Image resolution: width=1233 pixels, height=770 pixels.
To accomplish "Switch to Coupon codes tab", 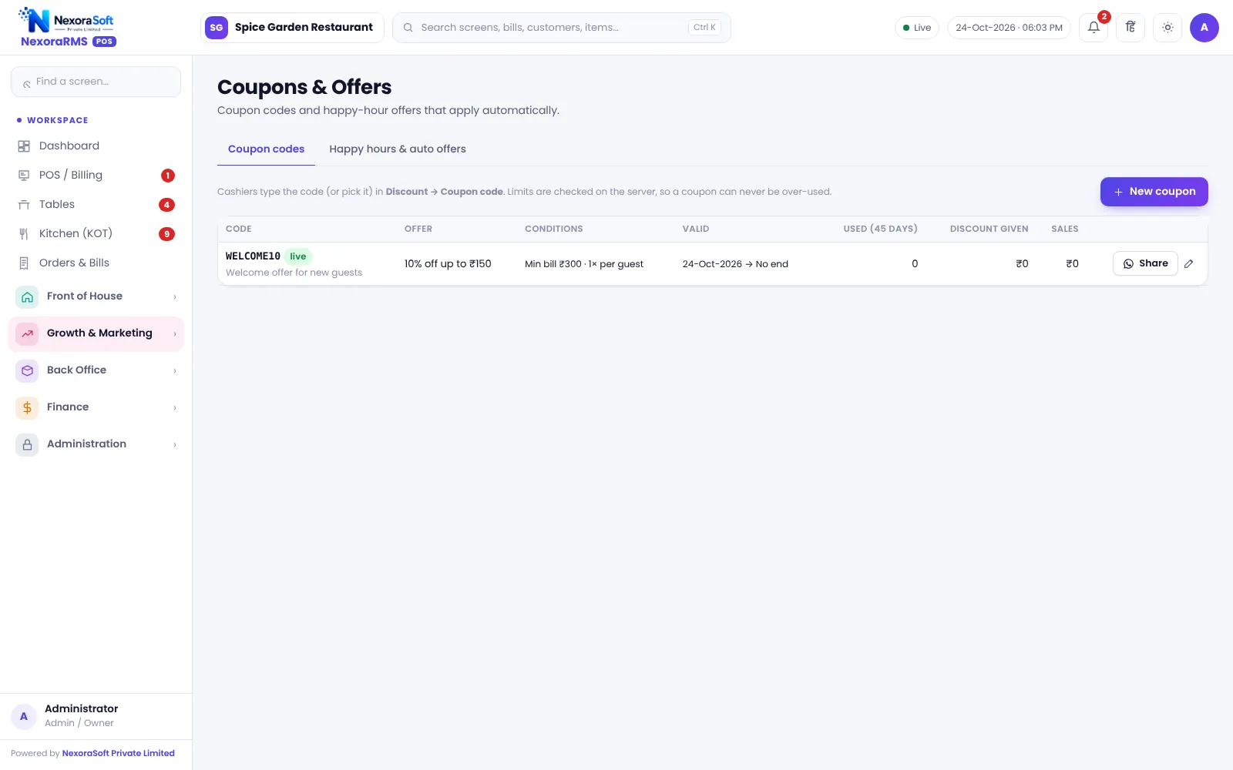I will pos(266,149).
